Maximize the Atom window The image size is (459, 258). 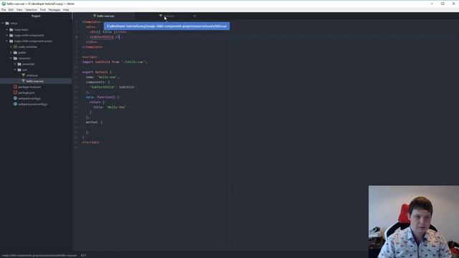[443, 4]
